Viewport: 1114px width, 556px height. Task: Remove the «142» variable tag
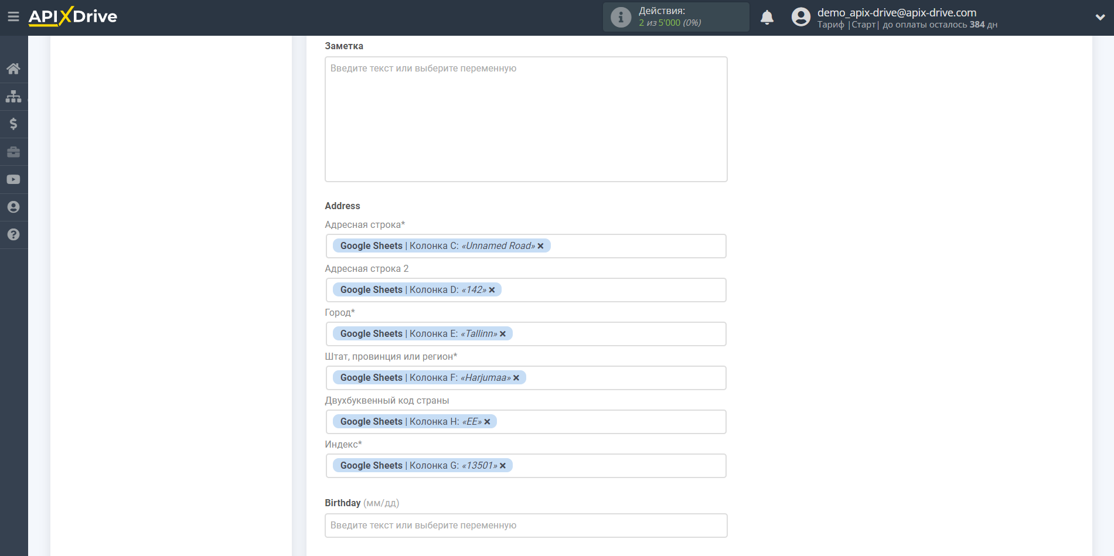pyautogui.click(x=492, y=290)
